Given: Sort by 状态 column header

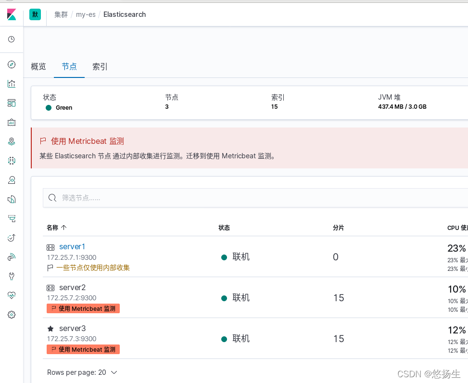Looking at the screenshot, I should [224, 228].
